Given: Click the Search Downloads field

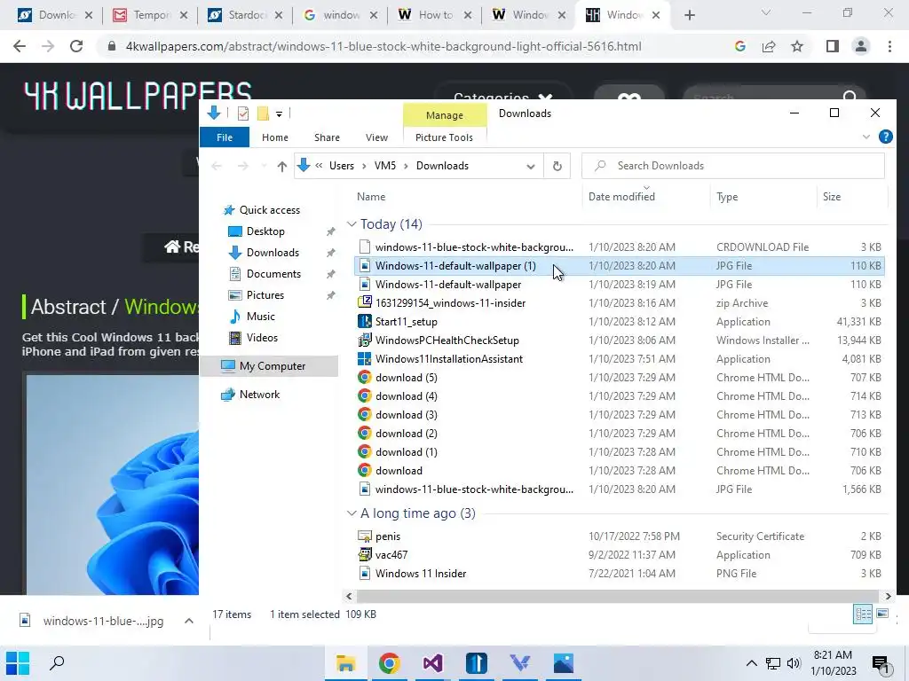Looking at the screenshot, I should coord(732,166).
